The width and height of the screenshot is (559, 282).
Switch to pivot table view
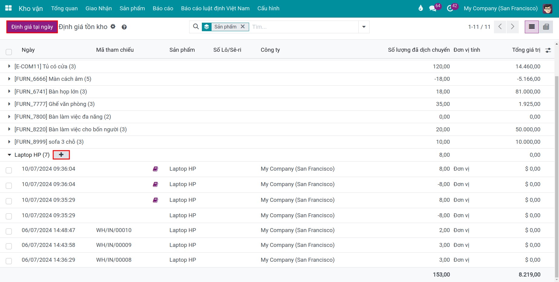coord(546,27)
